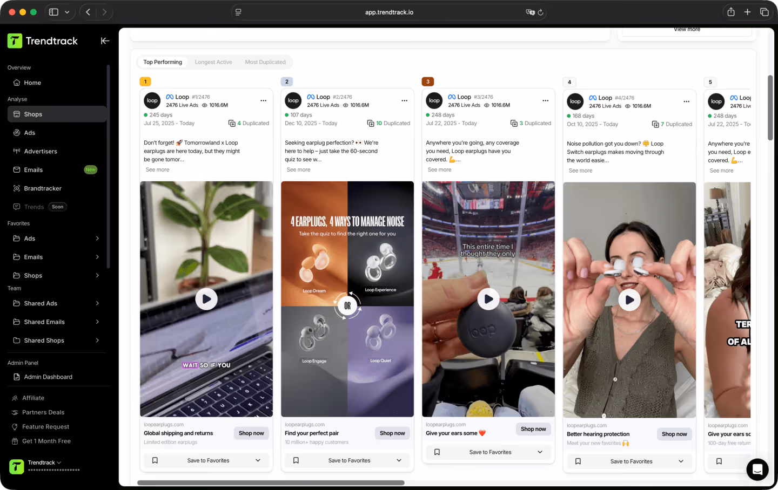778x490 pixels.
Task: Play the video in the fourth ad card
Action: click(629, 300)
